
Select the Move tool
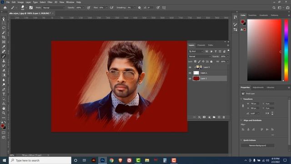pos(4,18)
